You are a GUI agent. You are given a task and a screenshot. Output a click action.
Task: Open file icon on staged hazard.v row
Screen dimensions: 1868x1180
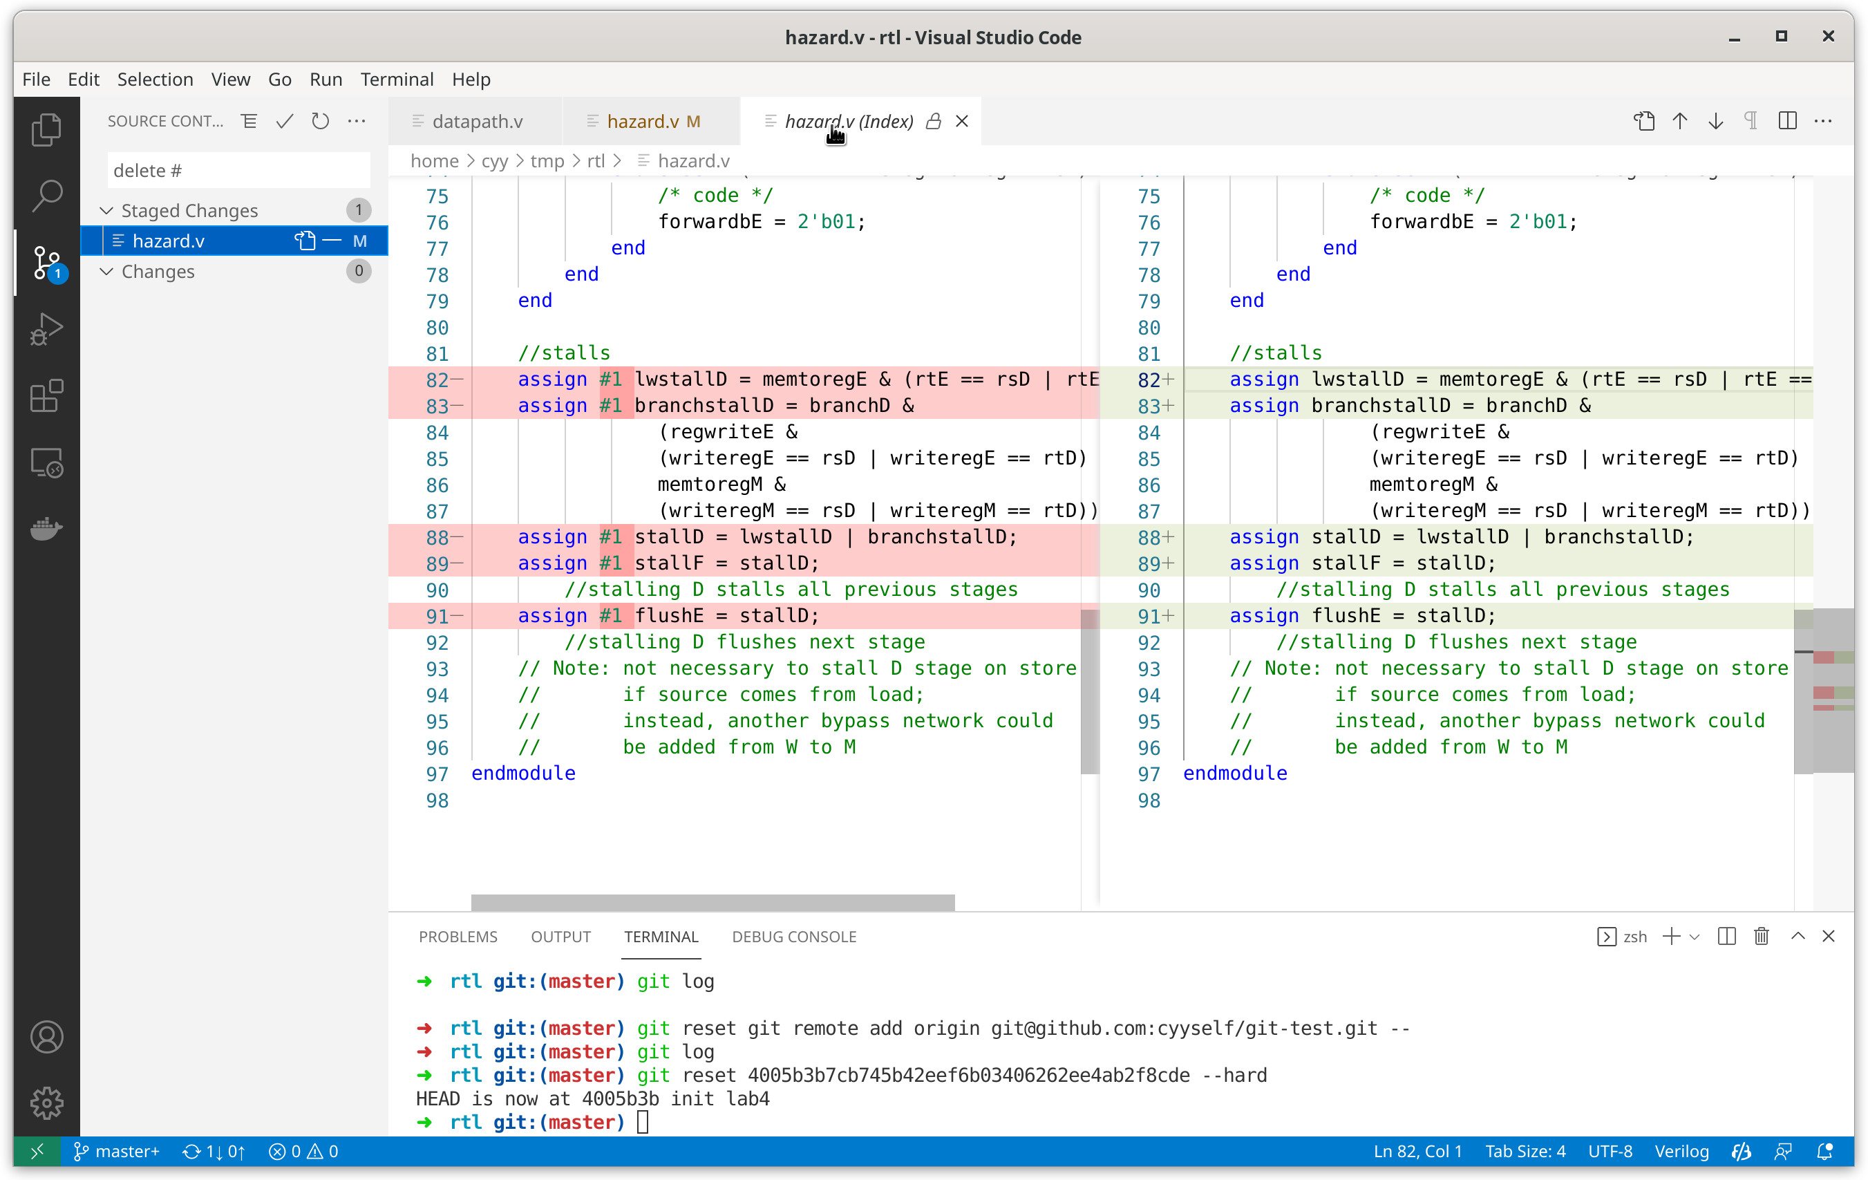[x=305, y=241]
